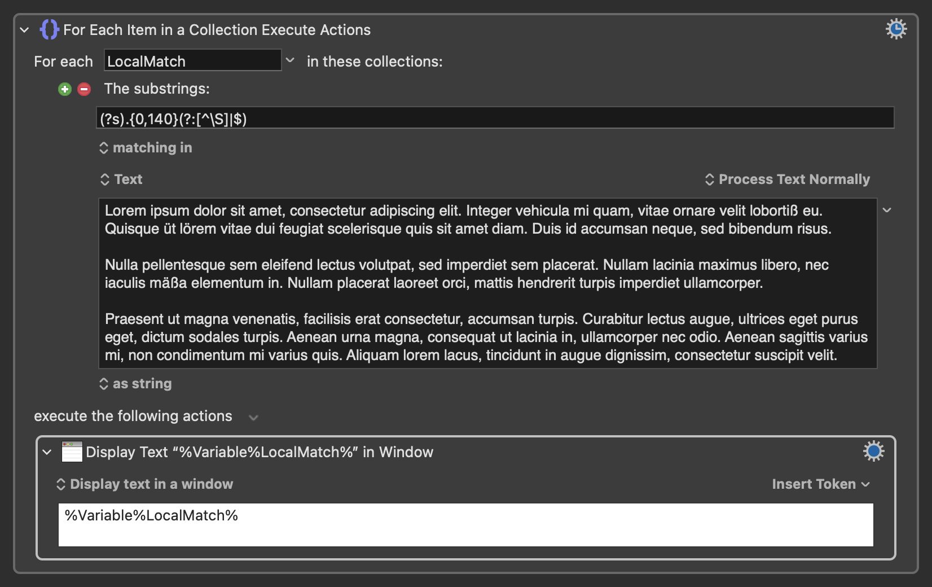Open the Display Text action gear menu
Screen dimensions: 932x587
coord(873,451)
